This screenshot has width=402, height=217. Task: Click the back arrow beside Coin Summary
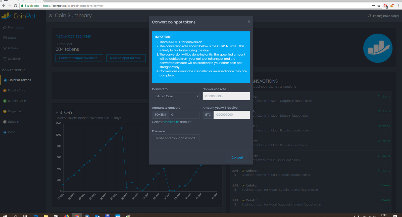coord(51,16)
